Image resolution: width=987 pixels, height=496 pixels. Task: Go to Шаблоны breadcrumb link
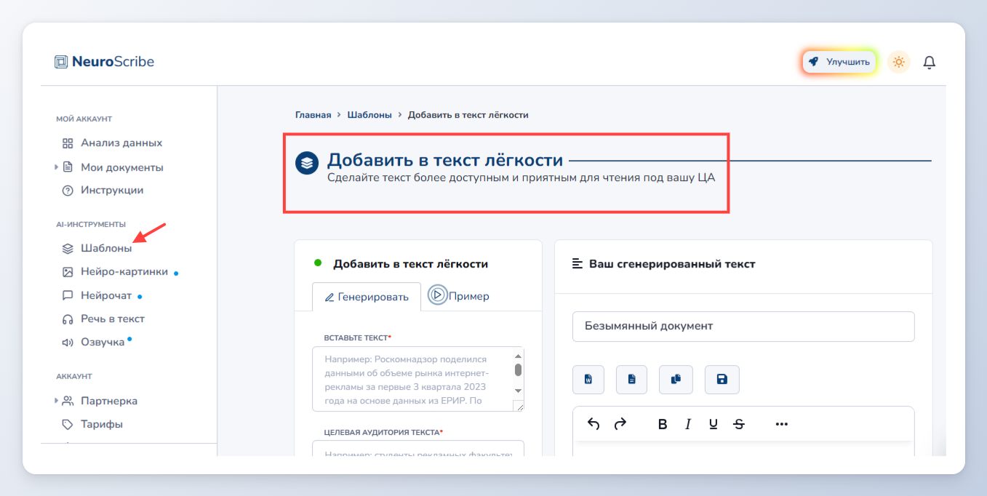click(369, 115)
